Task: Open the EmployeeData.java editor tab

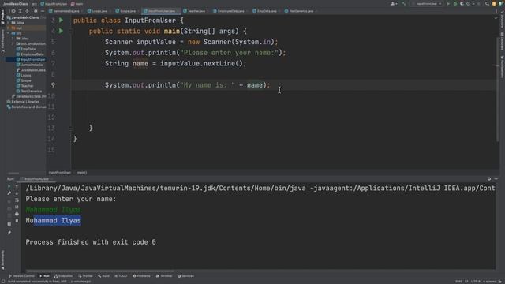Action: (x=229, y=11)
